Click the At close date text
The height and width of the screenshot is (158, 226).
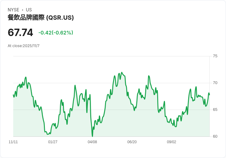[x=24, y=46]
